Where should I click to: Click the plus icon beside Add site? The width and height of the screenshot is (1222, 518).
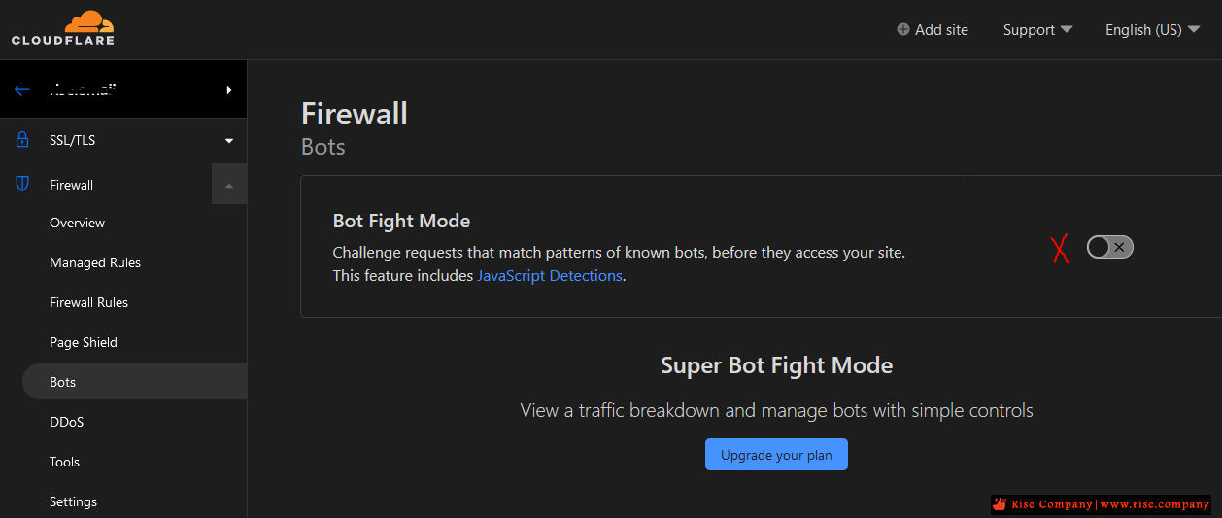(903, 30)
